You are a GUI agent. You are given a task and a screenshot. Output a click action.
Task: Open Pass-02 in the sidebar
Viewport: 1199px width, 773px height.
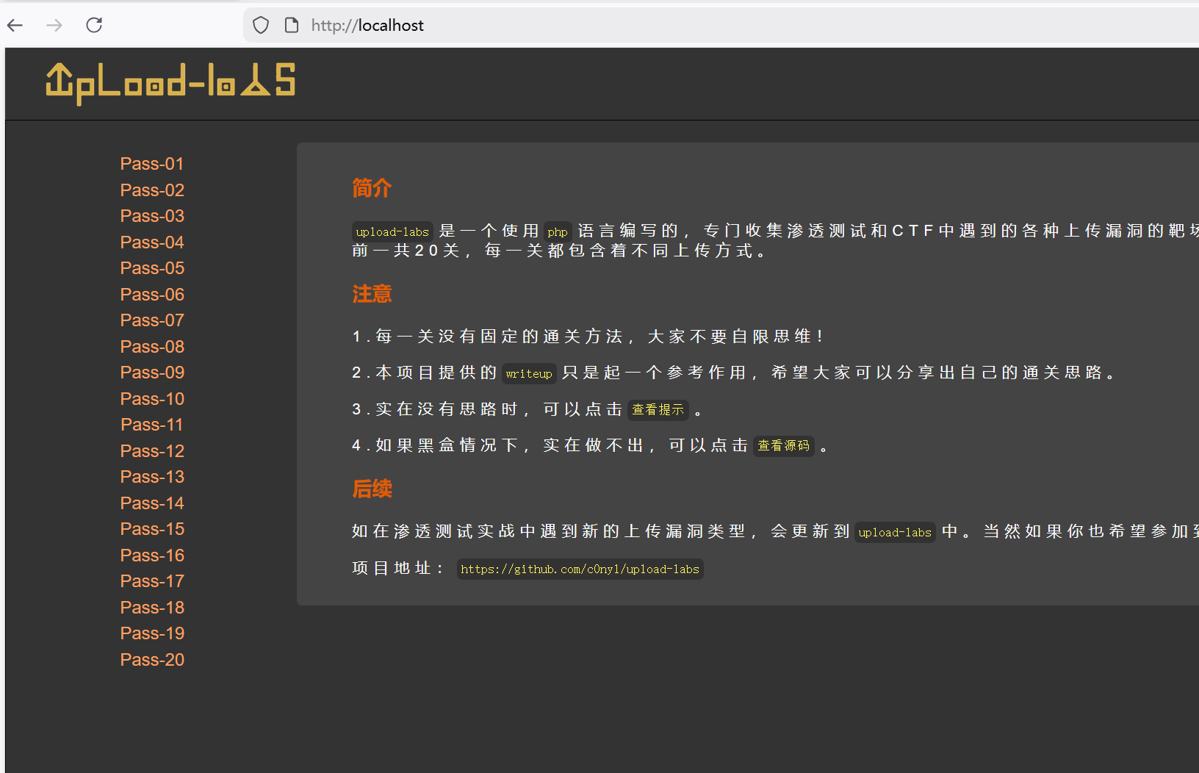click(x=152, y=190)
